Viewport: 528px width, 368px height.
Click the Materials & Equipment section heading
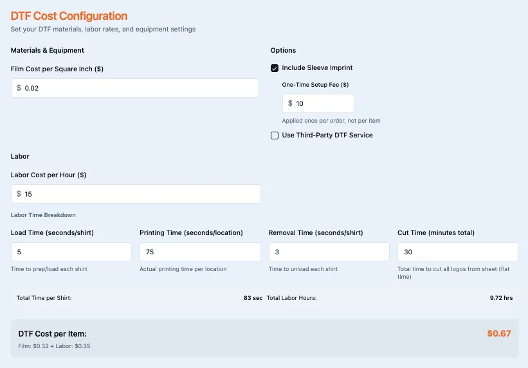pos(48,50)
